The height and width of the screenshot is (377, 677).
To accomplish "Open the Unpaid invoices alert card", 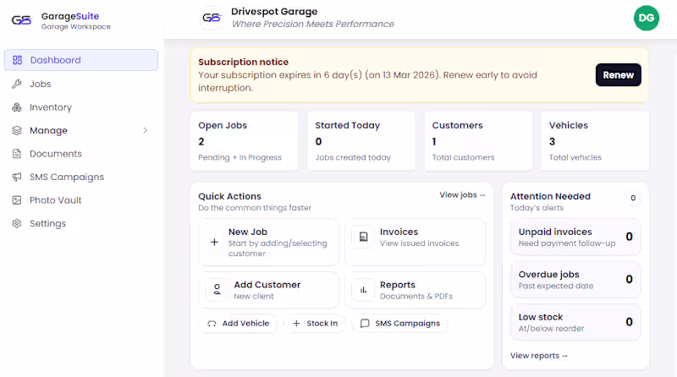I will (x=575, y=237).
